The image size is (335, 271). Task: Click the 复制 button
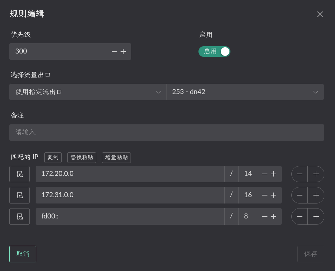click(x=53, y=158)
